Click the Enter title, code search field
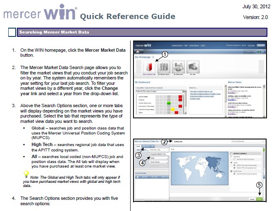The image size is (274, 211). pos(158,150)
